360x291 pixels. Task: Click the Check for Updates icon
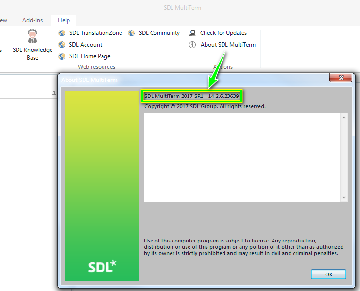coord(192,33)
